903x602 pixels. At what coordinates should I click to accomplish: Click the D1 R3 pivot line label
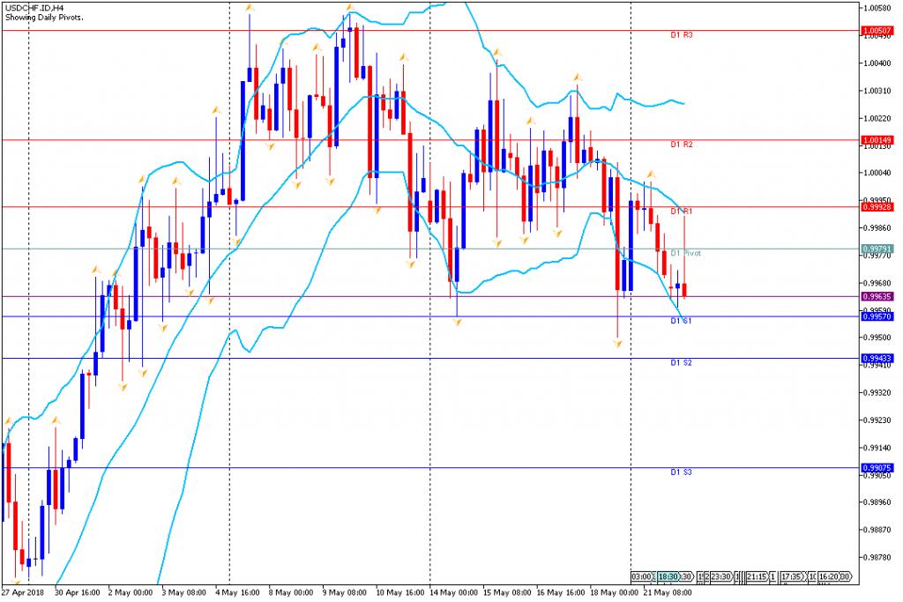(681, 35)
